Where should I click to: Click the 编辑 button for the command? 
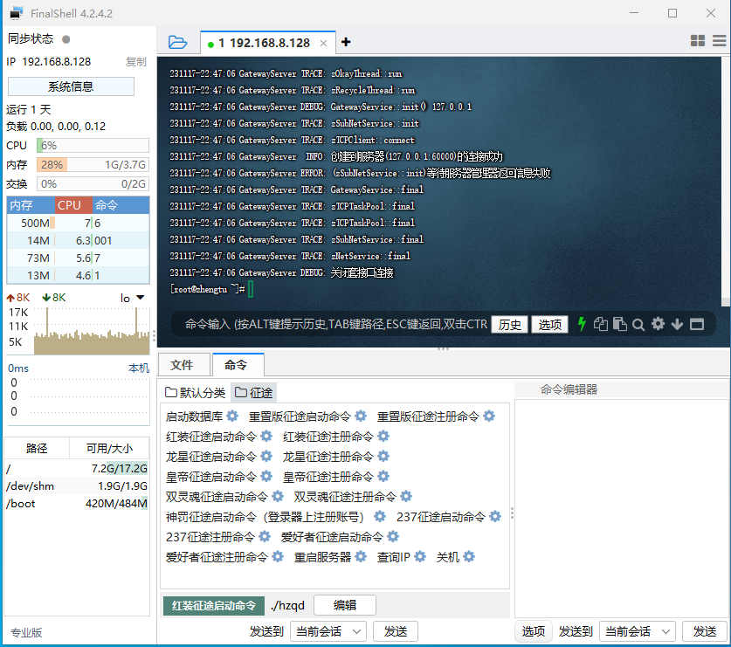(344, 605)
